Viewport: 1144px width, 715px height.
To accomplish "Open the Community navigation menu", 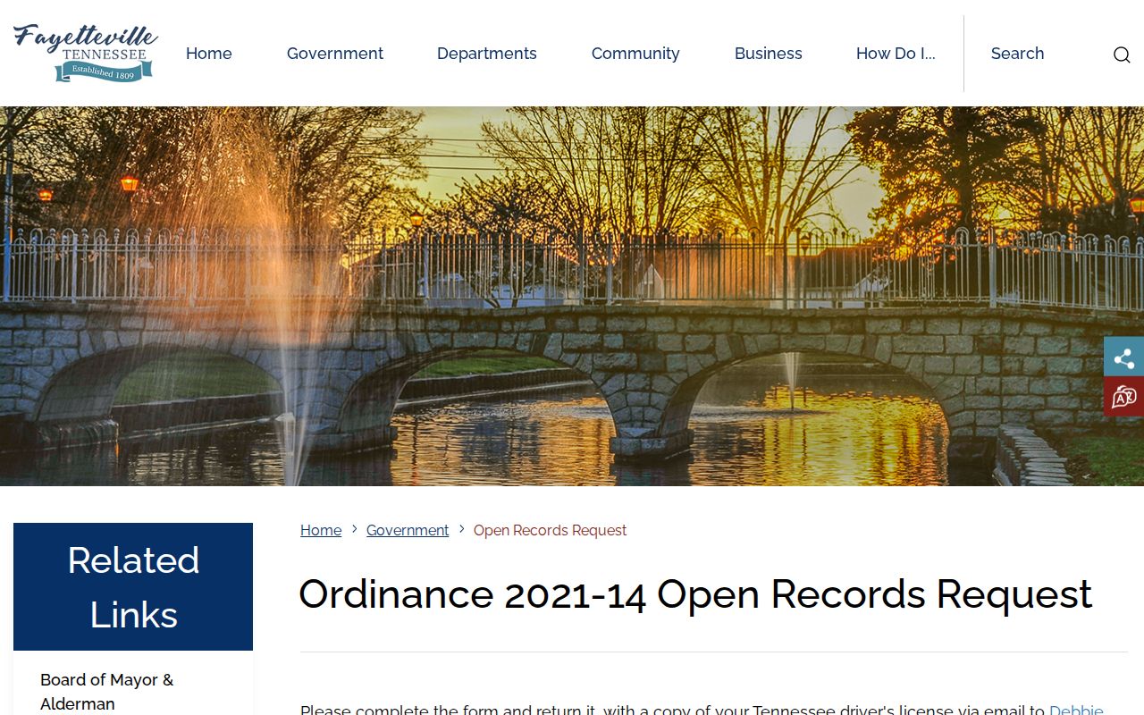I will [635, 54].
